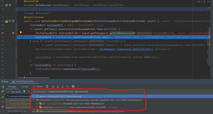The image size is (213, 114).
Task: Click the "no usages" inlay hint
Action: coord(29,13)
